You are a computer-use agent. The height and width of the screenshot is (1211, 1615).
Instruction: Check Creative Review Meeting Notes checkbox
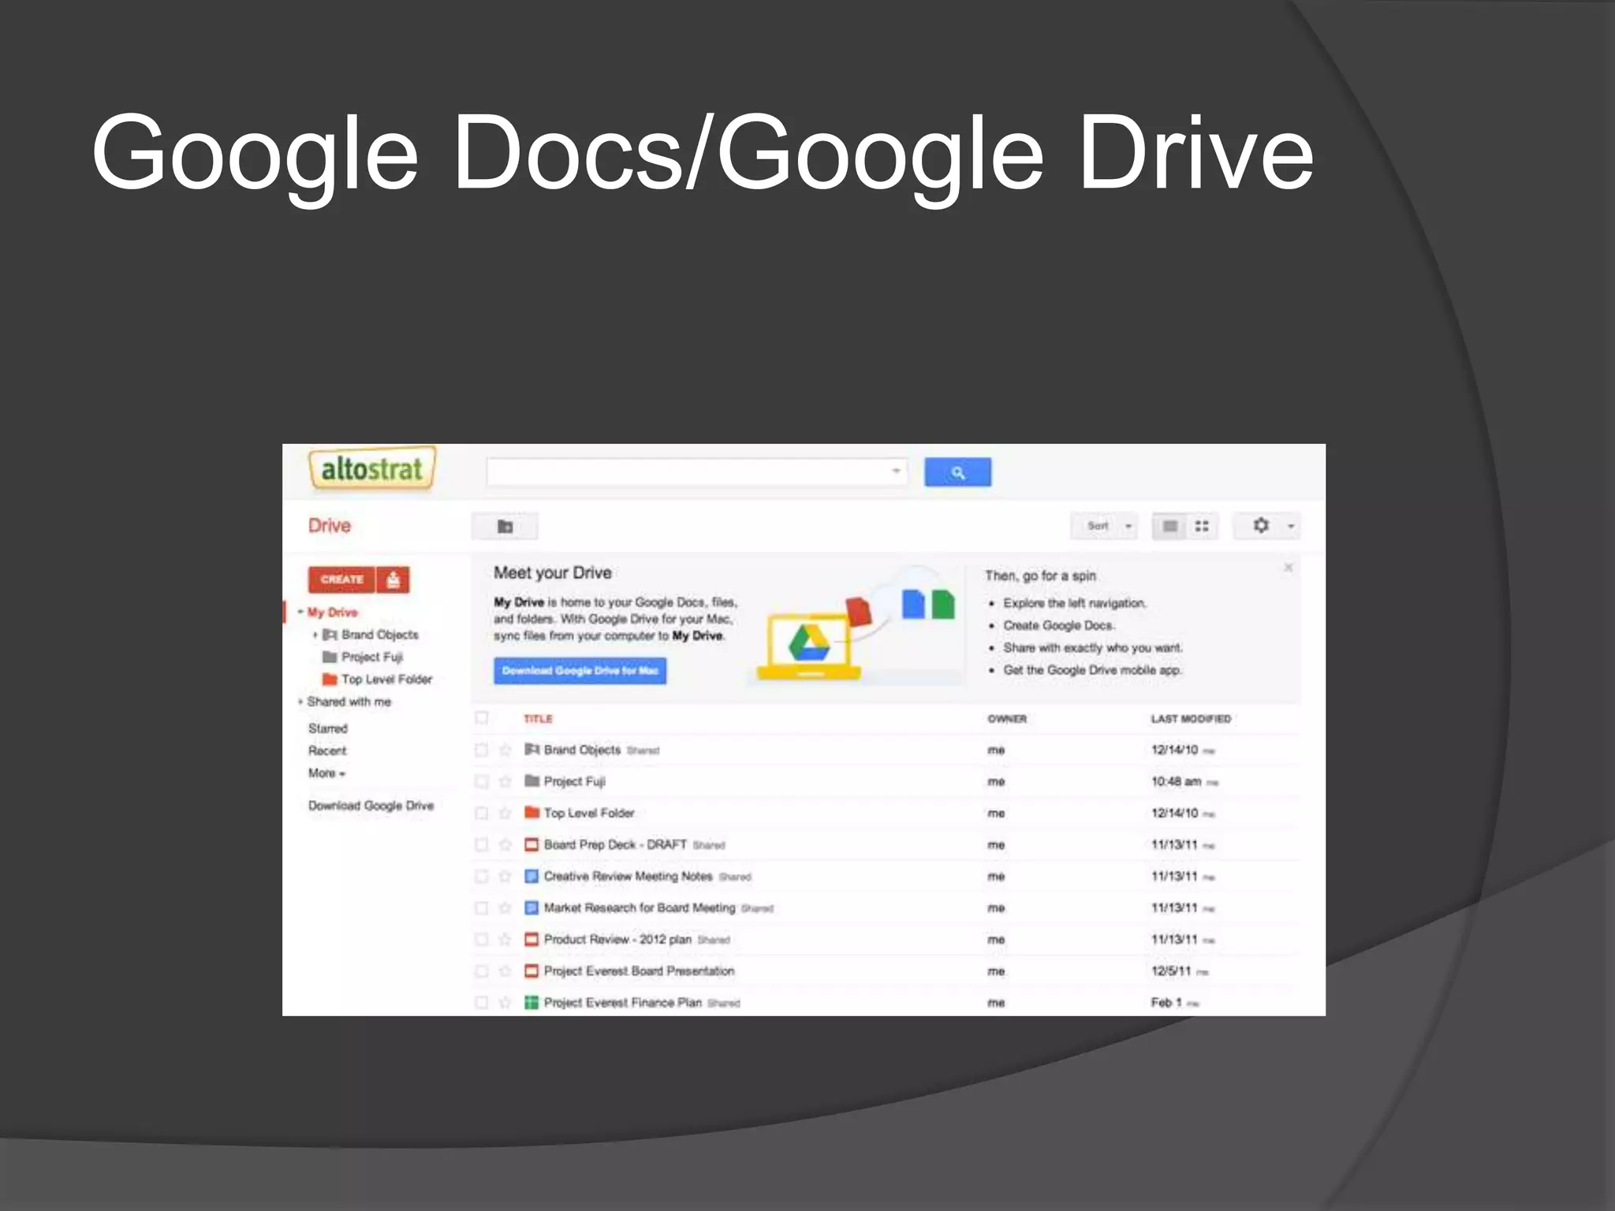pyautogui.click(x=481, y=876)
